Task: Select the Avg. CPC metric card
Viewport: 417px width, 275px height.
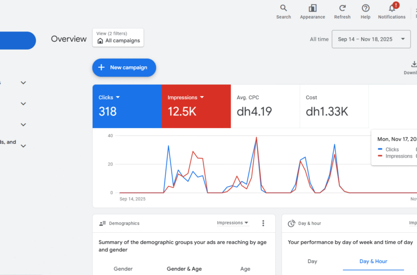Action: coord(265,106)
